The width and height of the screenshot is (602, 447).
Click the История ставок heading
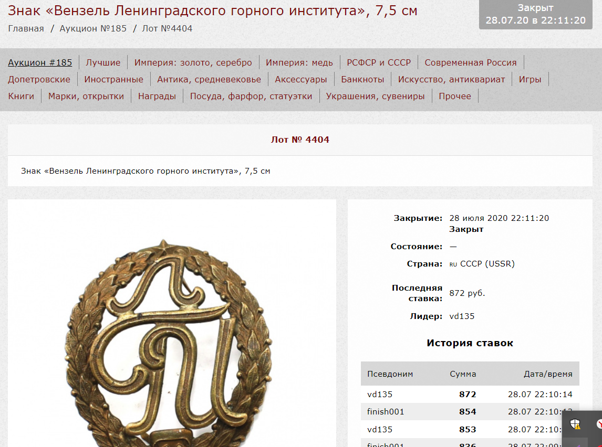[x=470, y=343]
